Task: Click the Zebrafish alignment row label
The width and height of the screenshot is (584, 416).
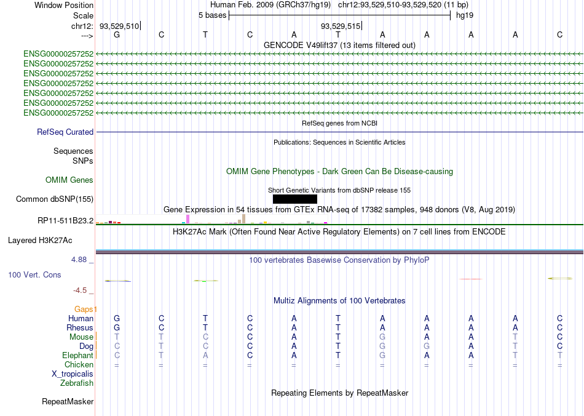Action: click(77, 383)
